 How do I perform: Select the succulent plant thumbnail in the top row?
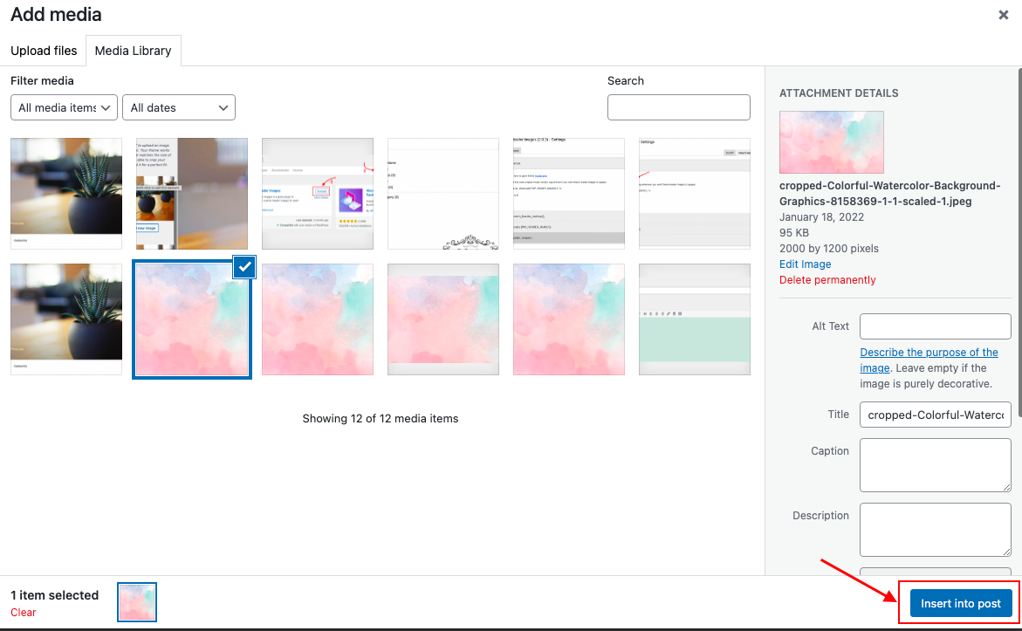tap(65, 194)
